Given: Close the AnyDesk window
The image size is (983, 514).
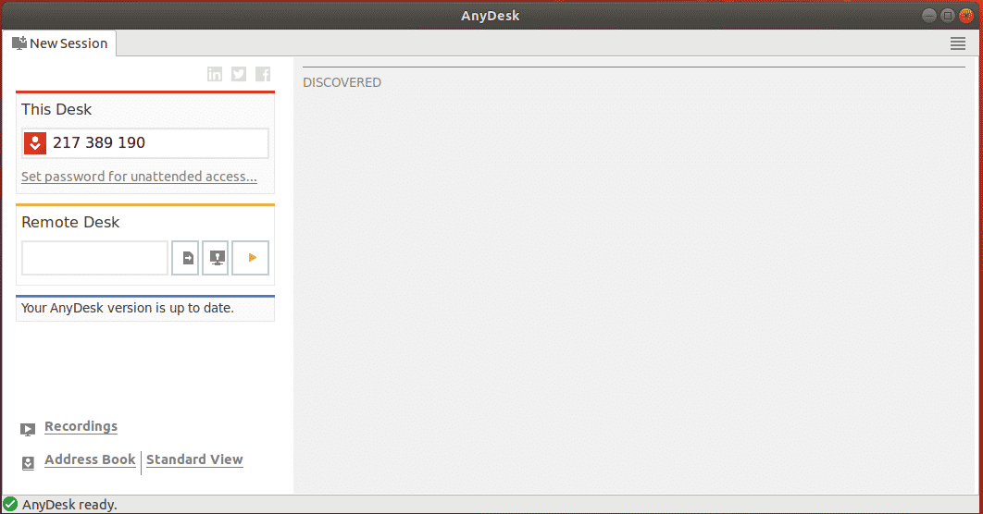Looking at the screenshot, I should (x=966, y=16).
